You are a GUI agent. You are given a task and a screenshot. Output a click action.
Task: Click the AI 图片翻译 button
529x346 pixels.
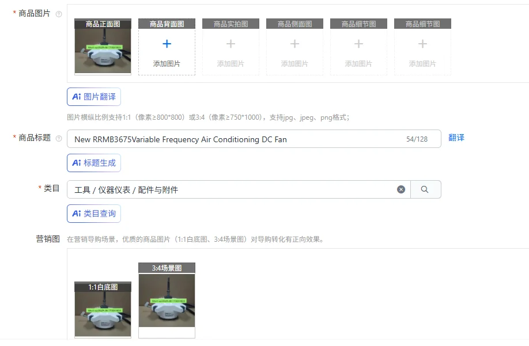(x=94, y=97)
